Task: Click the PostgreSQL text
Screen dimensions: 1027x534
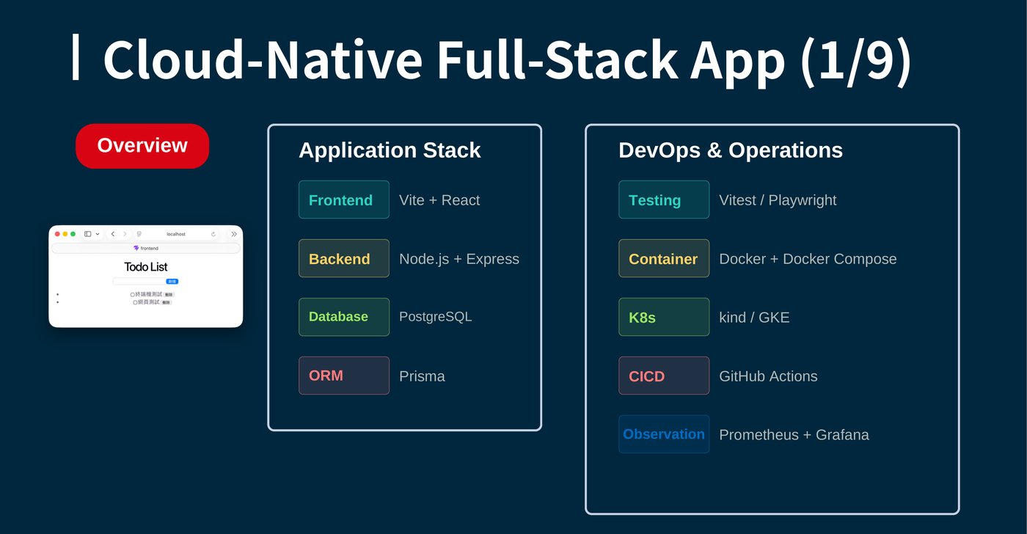Action: point(436,317)
